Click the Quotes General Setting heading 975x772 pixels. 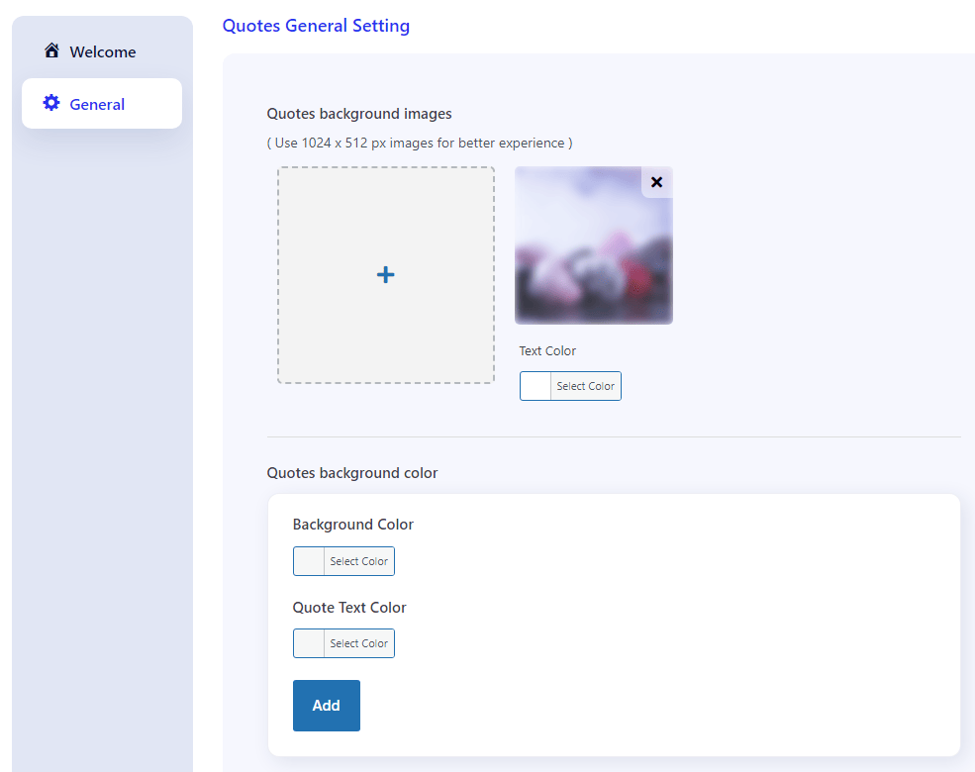[316, 26]
